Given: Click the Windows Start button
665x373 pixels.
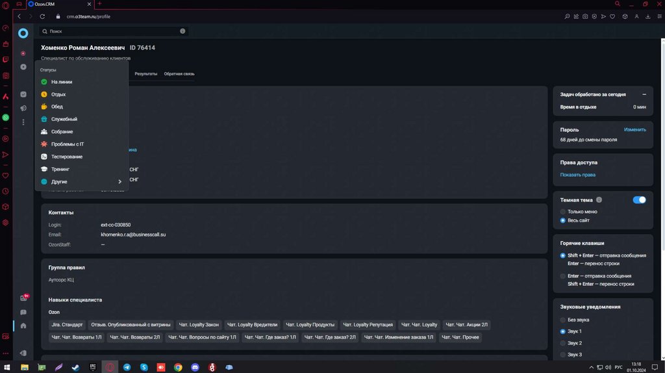Looking at the screenshot, I should [6, 367].
